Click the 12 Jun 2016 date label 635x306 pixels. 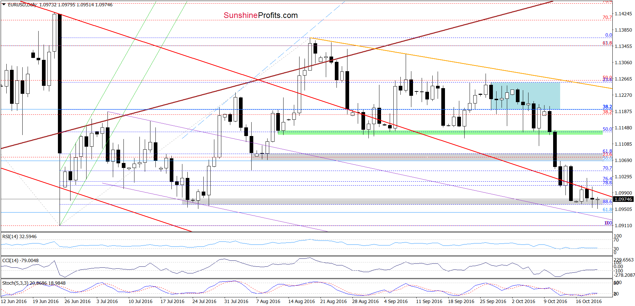[x=14, y=301]
